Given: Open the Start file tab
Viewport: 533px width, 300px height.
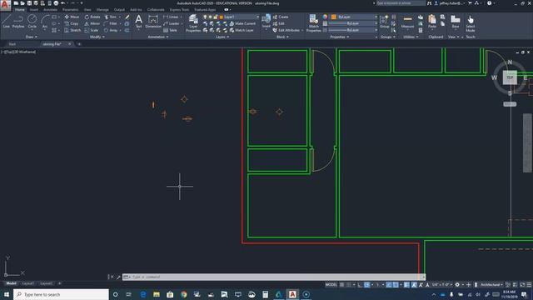Looking at the screenshot, I should [x=12, y=44].
